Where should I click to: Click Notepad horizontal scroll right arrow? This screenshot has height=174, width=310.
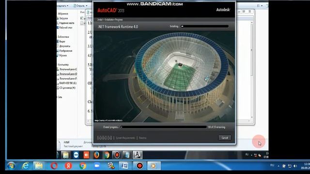pos(249,121)
